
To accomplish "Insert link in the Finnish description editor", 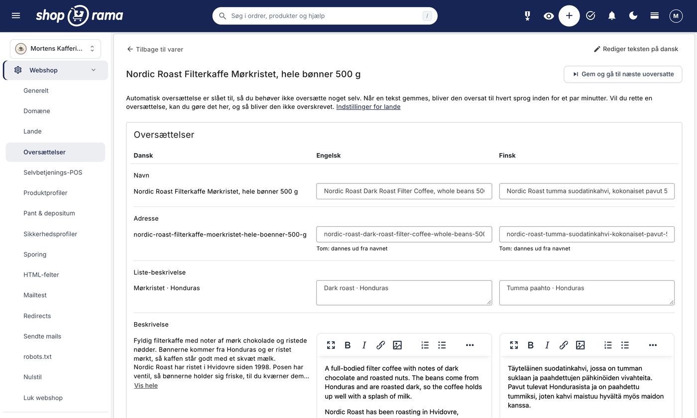I will click(564, 345).
